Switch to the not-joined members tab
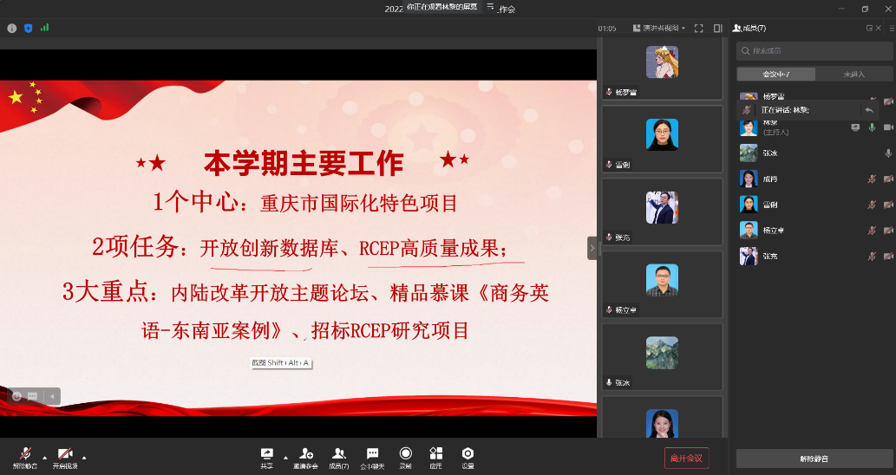This screenshot has width=896, height=475. click(853, 74)
